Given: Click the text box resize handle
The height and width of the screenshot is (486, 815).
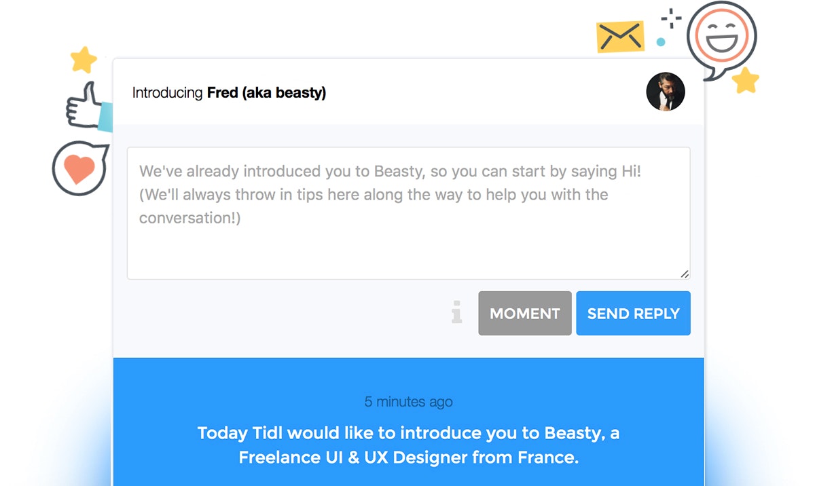Looking at the screenshot, I should (685, 274).
